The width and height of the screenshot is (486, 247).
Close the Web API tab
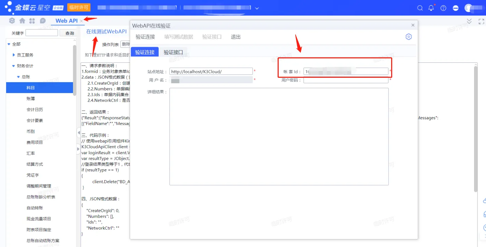pyautogui.click(x=81, y=21)
